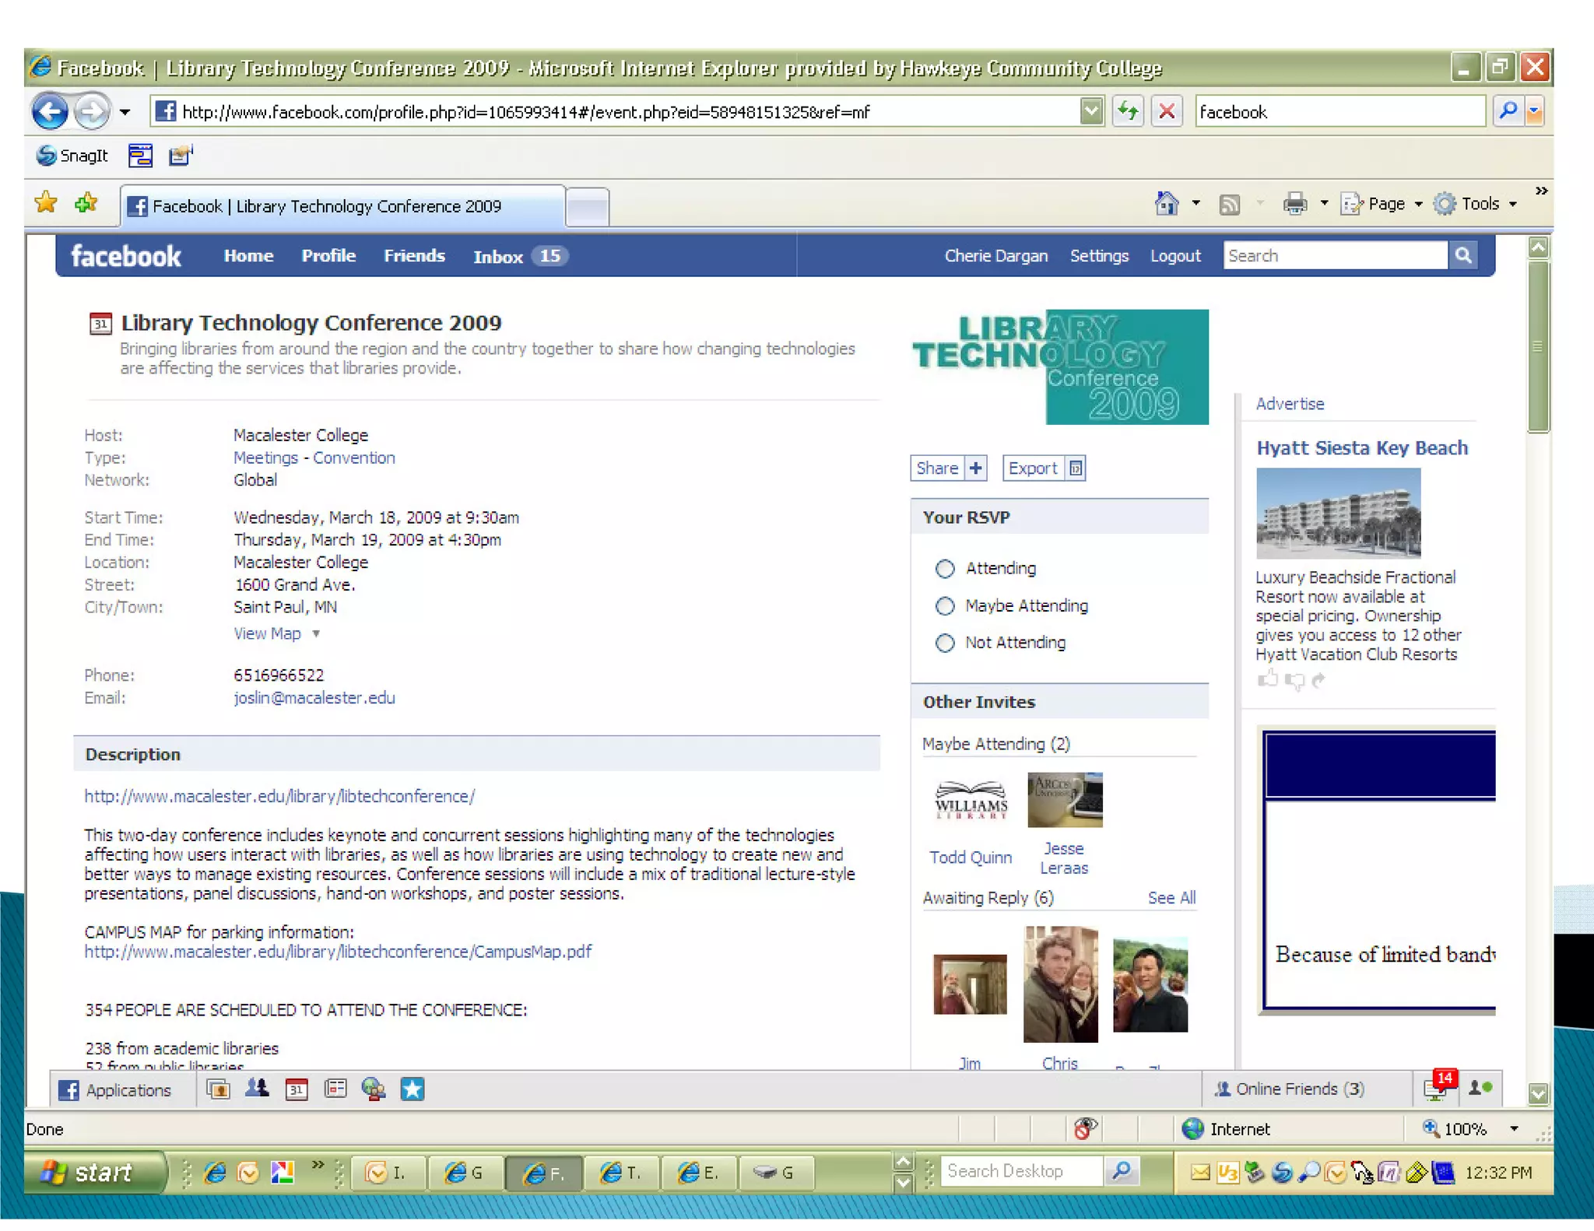Open the Home page house icon
Image resolution: width=1594 pixels, height=1231 pixels.
point(1166,204)
